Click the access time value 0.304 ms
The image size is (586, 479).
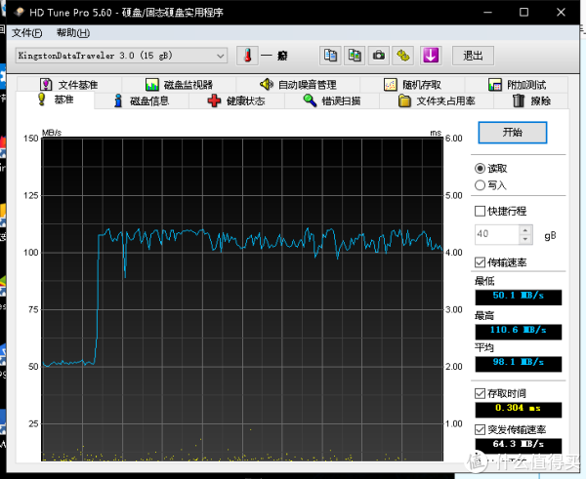(518, 410)
